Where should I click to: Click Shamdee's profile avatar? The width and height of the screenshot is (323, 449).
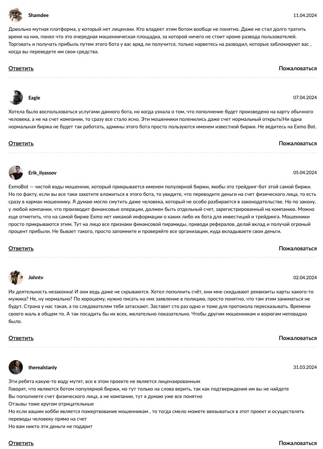click(x=16, y=15)
